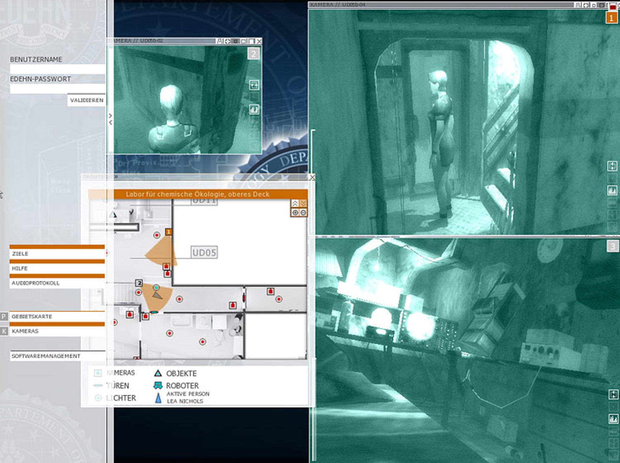Screen dimensions: 620x463
Task: Click the left chevron on camera 2 window left edge
Action: click(110, 122)
